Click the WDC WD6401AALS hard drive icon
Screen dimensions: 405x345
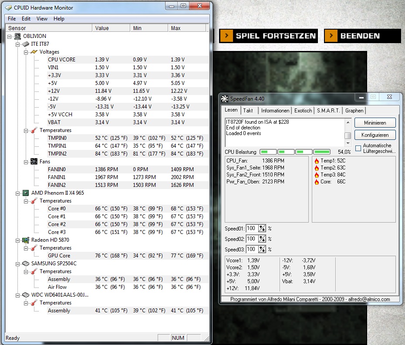[x=26, y=295]
